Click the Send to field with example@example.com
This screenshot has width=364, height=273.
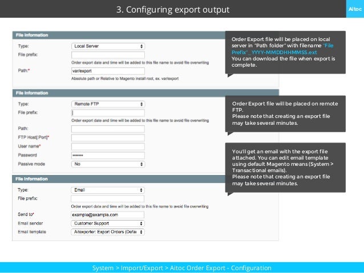click(107, 215)
